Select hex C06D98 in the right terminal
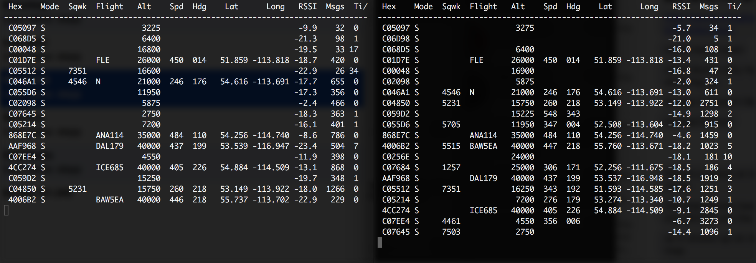The width and height of the screenshot is (756, 263). pyautogui.click(x=396, y=39)
